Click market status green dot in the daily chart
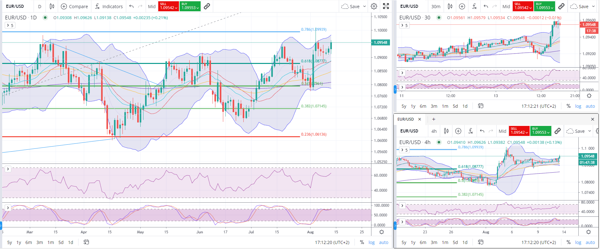 [45, 18]
